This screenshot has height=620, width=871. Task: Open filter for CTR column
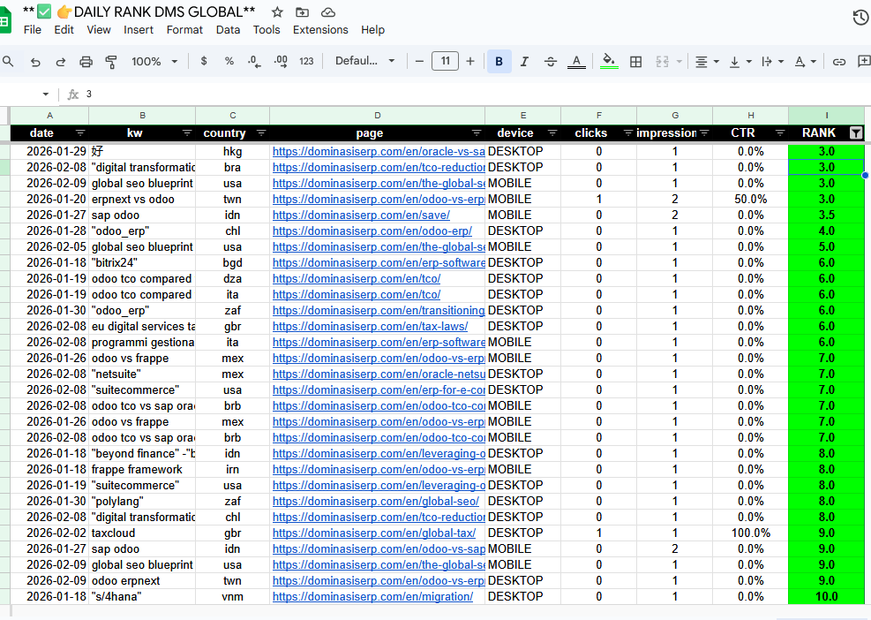(x=780, y=132)
